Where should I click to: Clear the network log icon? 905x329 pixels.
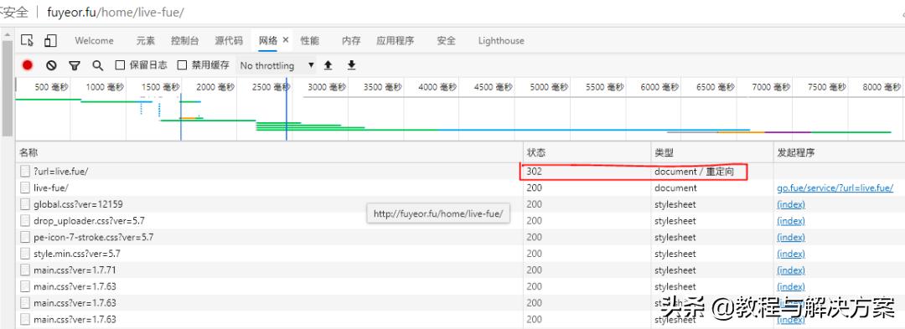[51, 65]
